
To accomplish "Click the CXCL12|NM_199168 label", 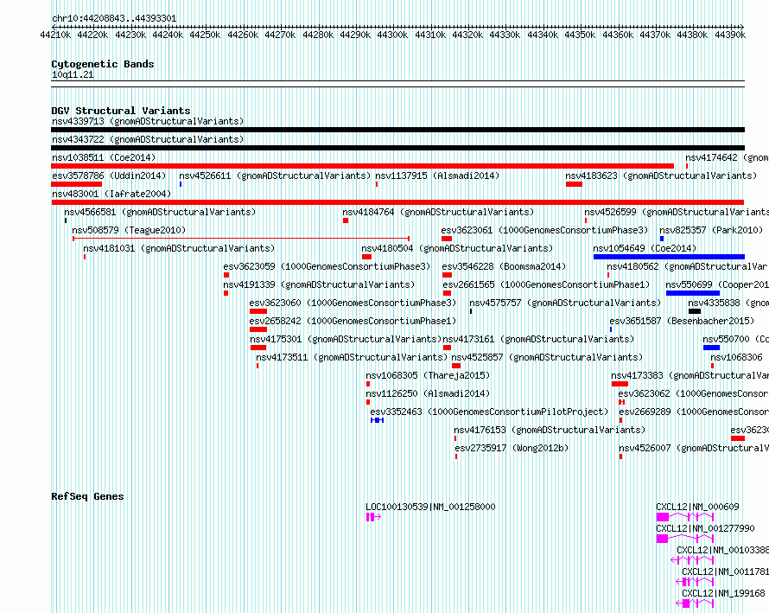I will click(723, 593).
